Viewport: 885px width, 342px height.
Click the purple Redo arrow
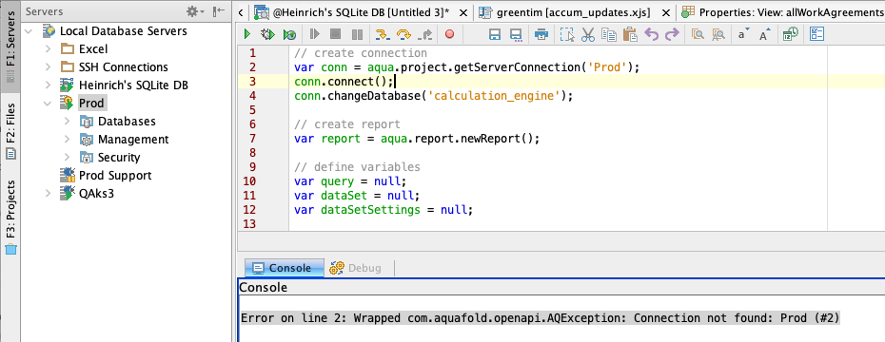point(672,35)
